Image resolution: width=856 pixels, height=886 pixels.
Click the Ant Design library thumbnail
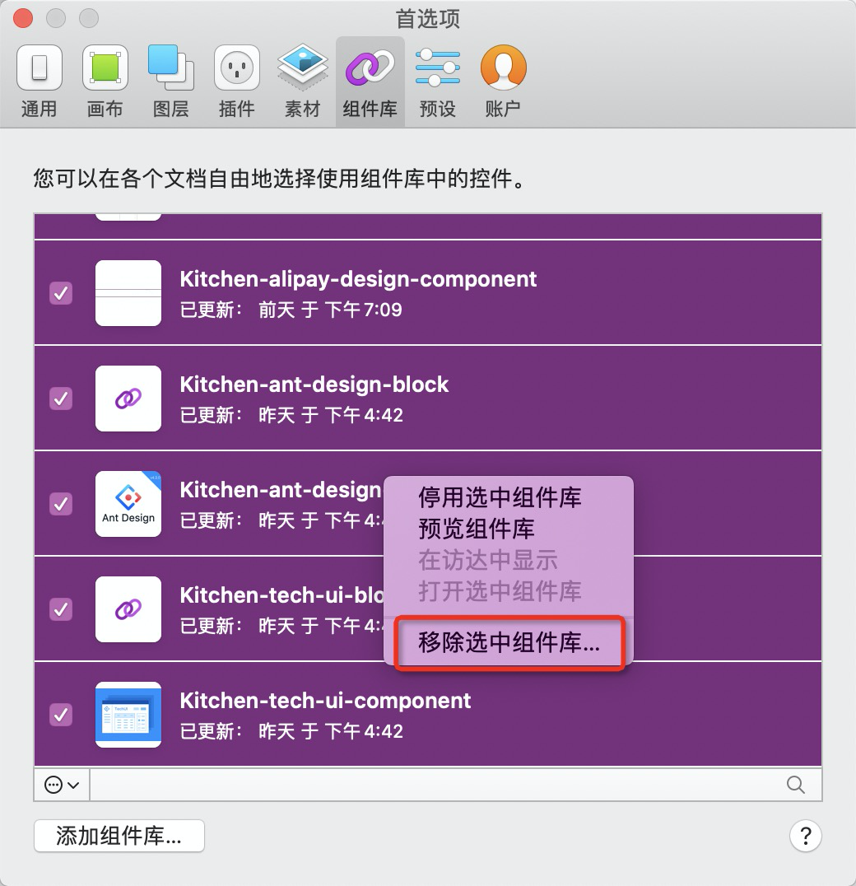[x=128, y=503]
